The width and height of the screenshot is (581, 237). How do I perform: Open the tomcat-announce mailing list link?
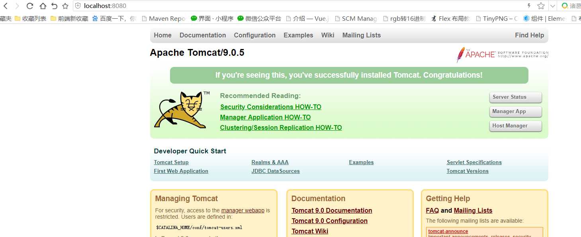448,231
